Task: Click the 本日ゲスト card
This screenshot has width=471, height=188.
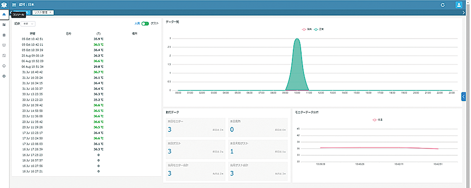Action: [x=195, y=149]
